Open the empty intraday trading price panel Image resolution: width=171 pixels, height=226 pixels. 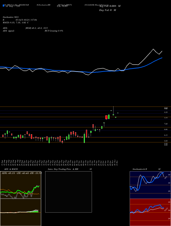(68, 192)
